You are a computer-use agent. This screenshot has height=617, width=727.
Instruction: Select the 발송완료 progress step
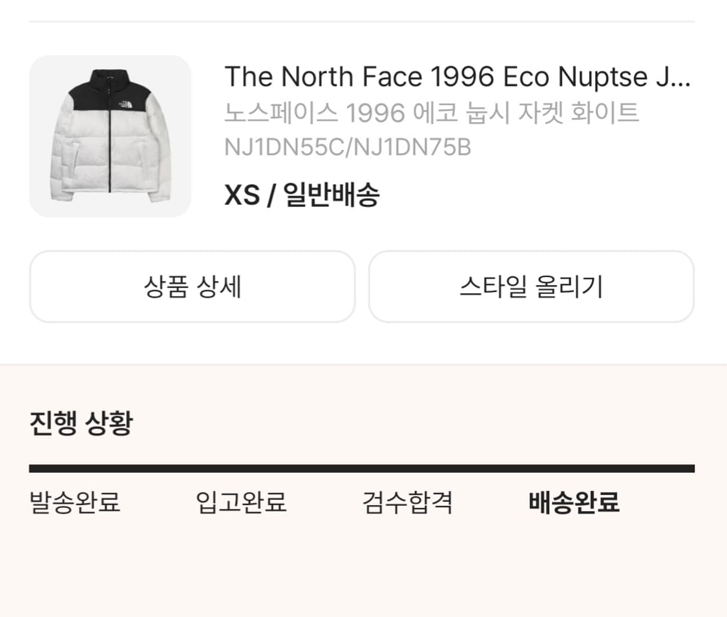click(x=73, y=504)
